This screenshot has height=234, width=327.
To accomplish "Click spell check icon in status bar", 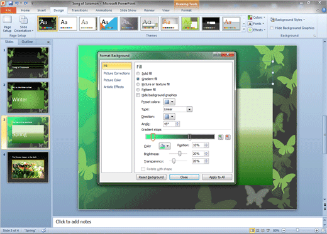I will pyautogui.click(x=43, y=230).
